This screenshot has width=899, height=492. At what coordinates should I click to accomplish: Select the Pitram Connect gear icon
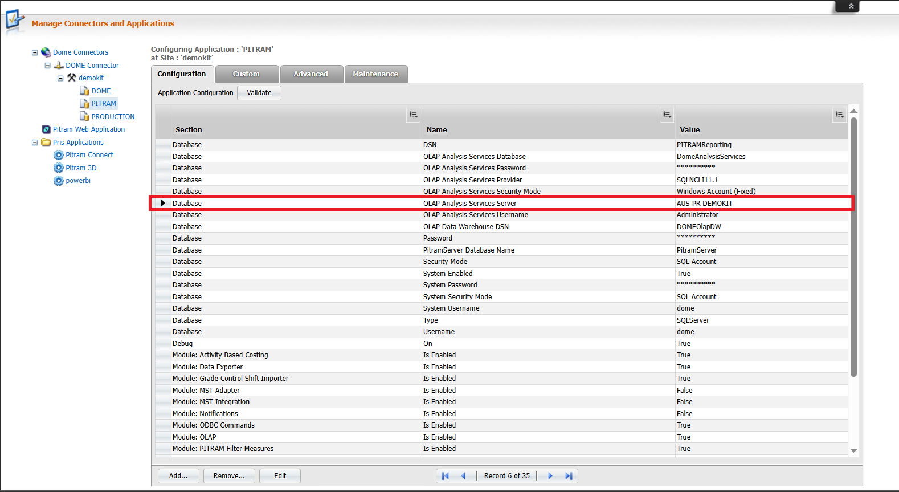click(59, 155)
